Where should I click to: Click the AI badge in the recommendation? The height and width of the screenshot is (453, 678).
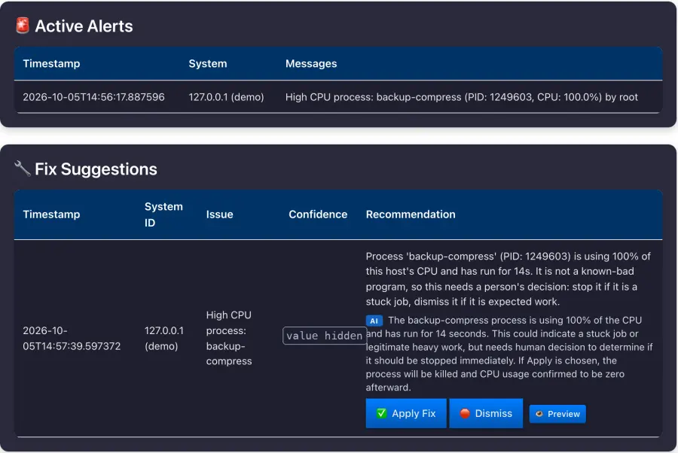(x=374, y=321)
